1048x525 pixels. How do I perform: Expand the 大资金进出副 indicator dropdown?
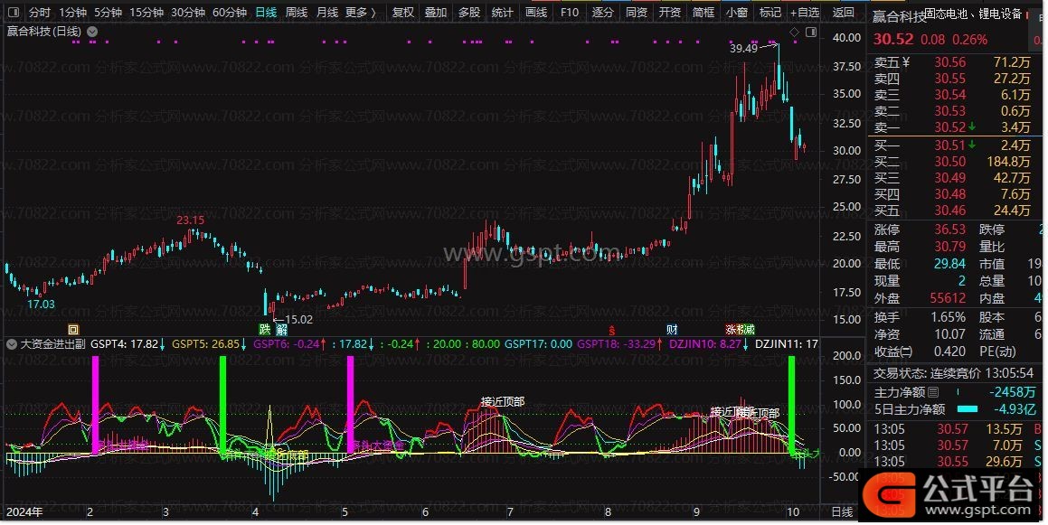point(12,343)
